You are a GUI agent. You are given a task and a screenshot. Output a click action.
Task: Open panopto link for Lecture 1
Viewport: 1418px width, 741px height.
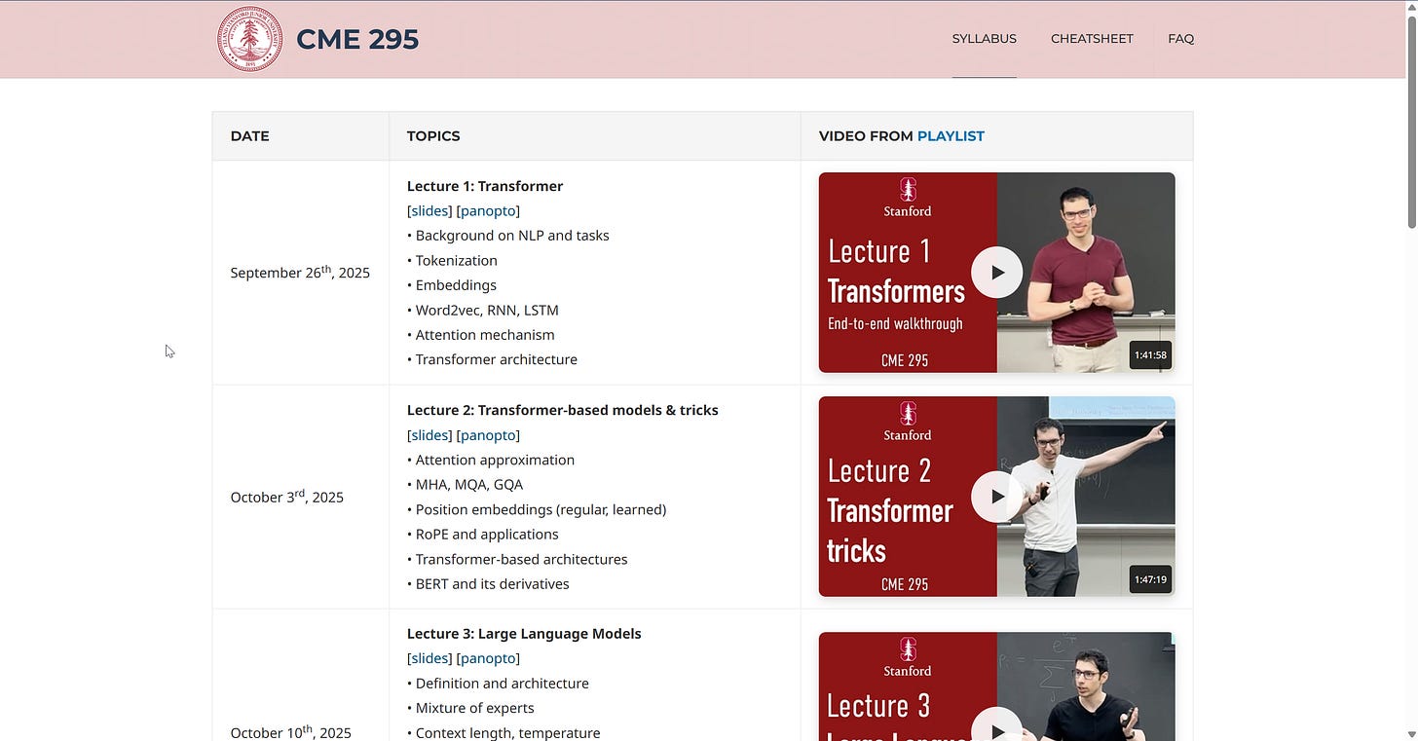(488, 210)
